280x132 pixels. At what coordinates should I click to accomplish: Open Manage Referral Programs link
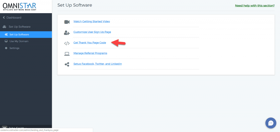[90, 53]
